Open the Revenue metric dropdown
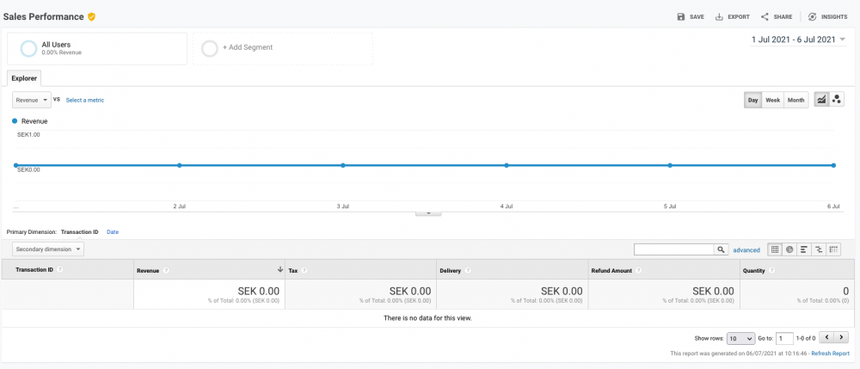Screen dimensions: 860x369 point(32,100)
